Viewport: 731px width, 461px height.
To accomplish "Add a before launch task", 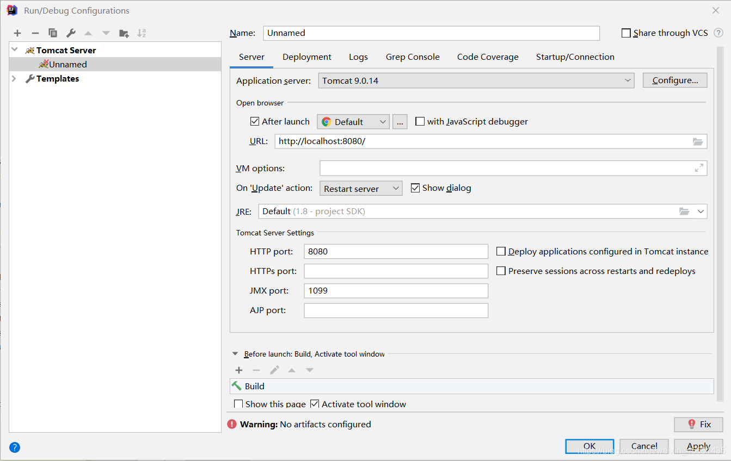I will pos(239,370).
